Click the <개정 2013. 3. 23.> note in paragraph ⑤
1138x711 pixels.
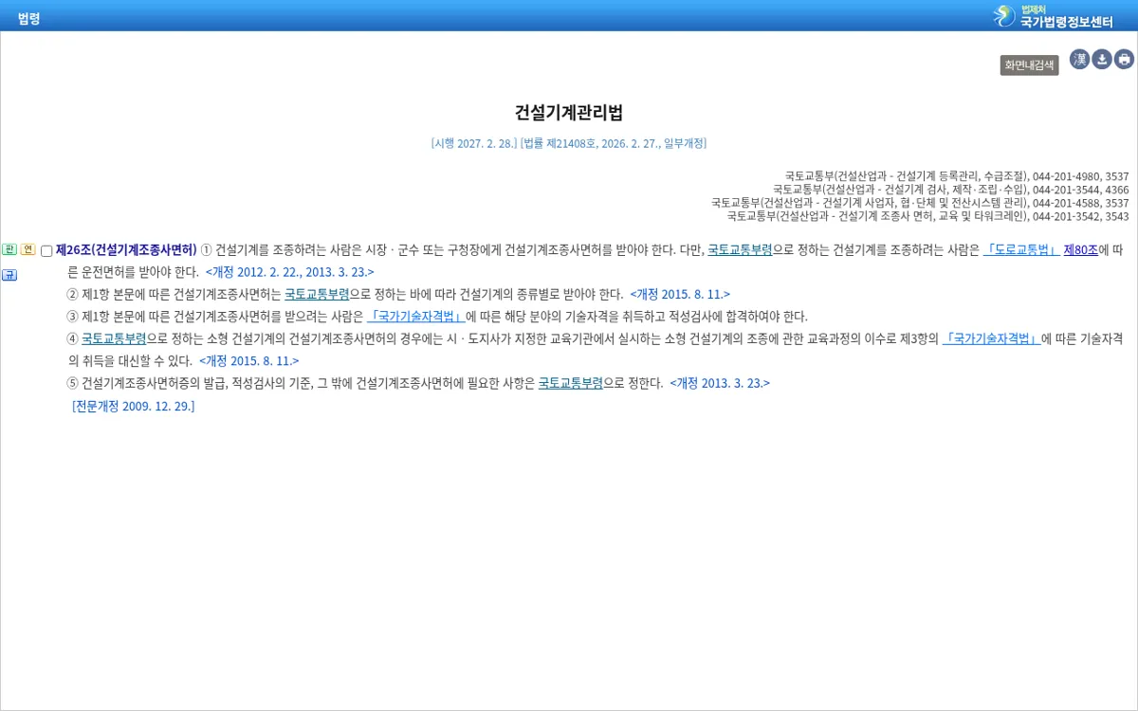(720, 383)
